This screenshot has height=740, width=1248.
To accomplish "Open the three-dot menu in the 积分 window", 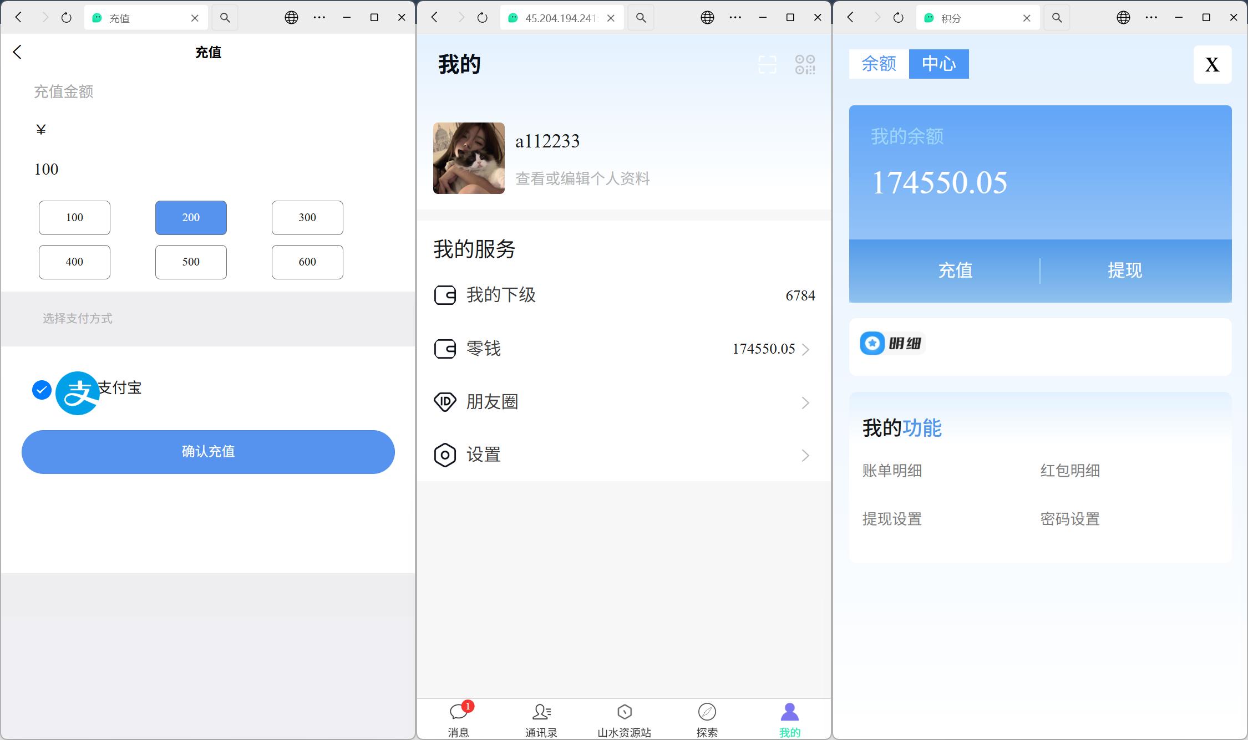I will (x=1151, y=18).
